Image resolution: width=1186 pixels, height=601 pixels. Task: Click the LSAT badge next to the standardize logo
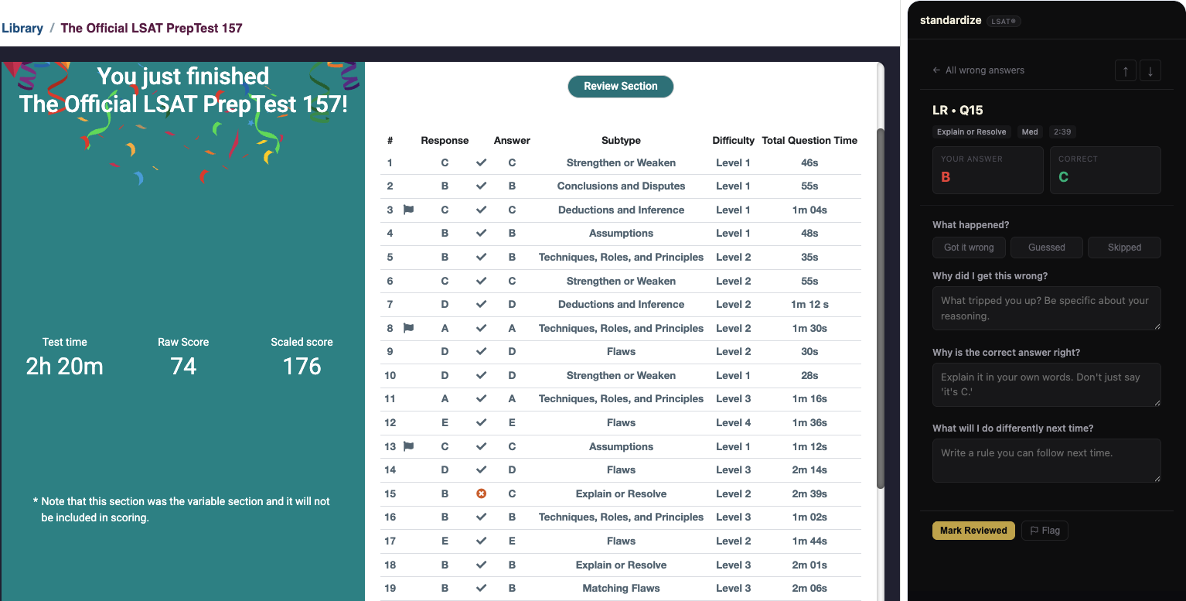coord(1004,21)
